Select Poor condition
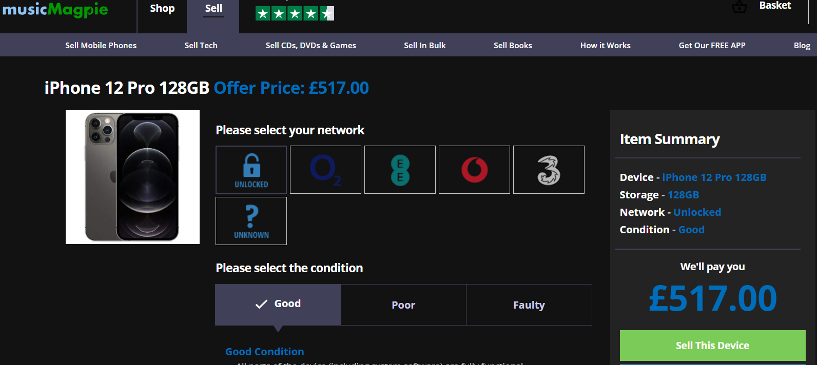The image size is (817, 365). click(403, 305)
